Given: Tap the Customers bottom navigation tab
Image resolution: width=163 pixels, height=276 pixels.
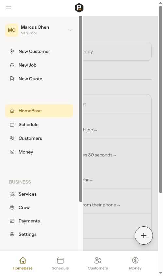Looking at the screenshot, I should click(x=98, y=264).
